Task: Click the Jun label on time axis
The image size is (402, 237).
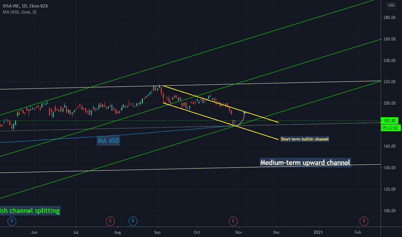Action: tap(34, 232)
